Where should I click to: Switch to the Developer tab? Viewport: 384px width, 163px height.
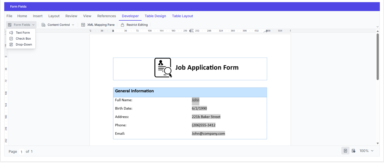(130, 16)
